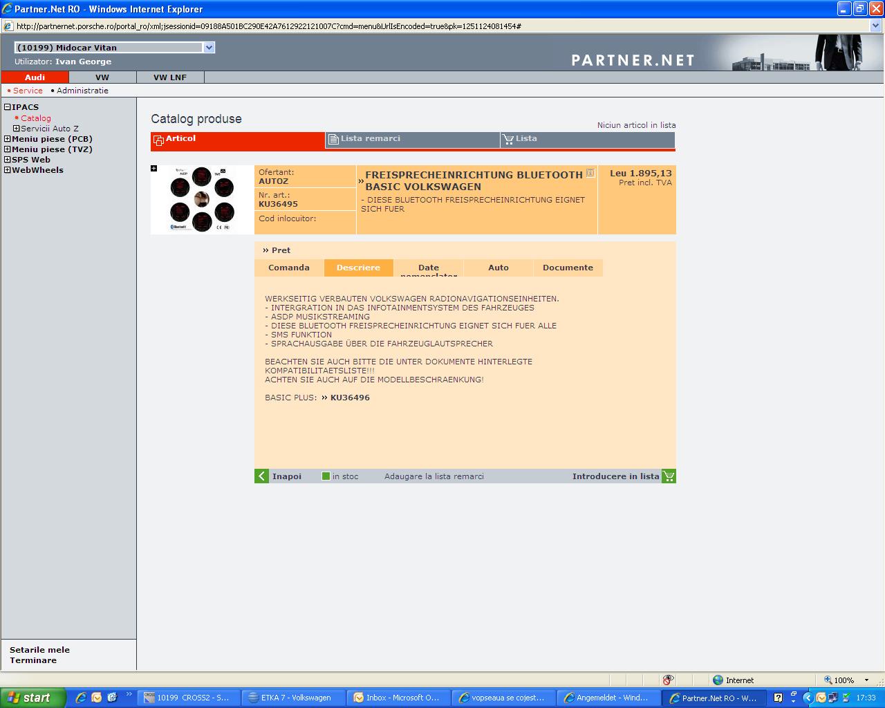The height and width of the screenshot is (708, 885).
Task: Expand Servicii Auto Z node
Action: tap(17, 129)
